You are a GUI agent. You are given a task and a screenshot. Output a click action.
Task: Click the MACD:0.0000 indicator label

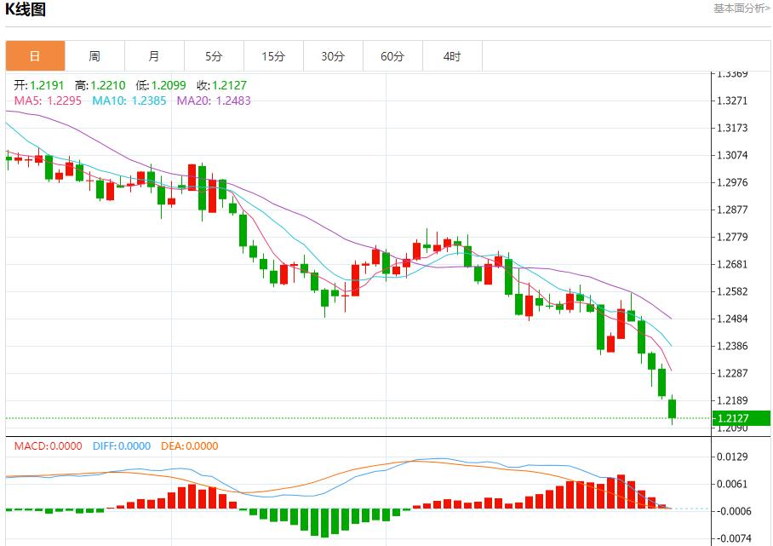(x=48, y=445)
